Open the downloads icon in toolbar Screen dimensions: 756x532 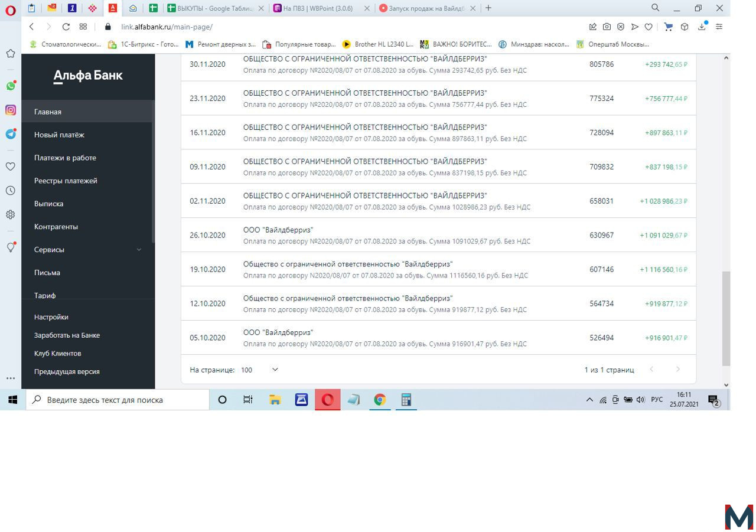pos(702,27)
